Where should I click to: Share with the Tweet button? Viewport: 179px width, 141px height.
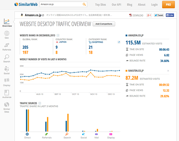[x=159, y=15]
